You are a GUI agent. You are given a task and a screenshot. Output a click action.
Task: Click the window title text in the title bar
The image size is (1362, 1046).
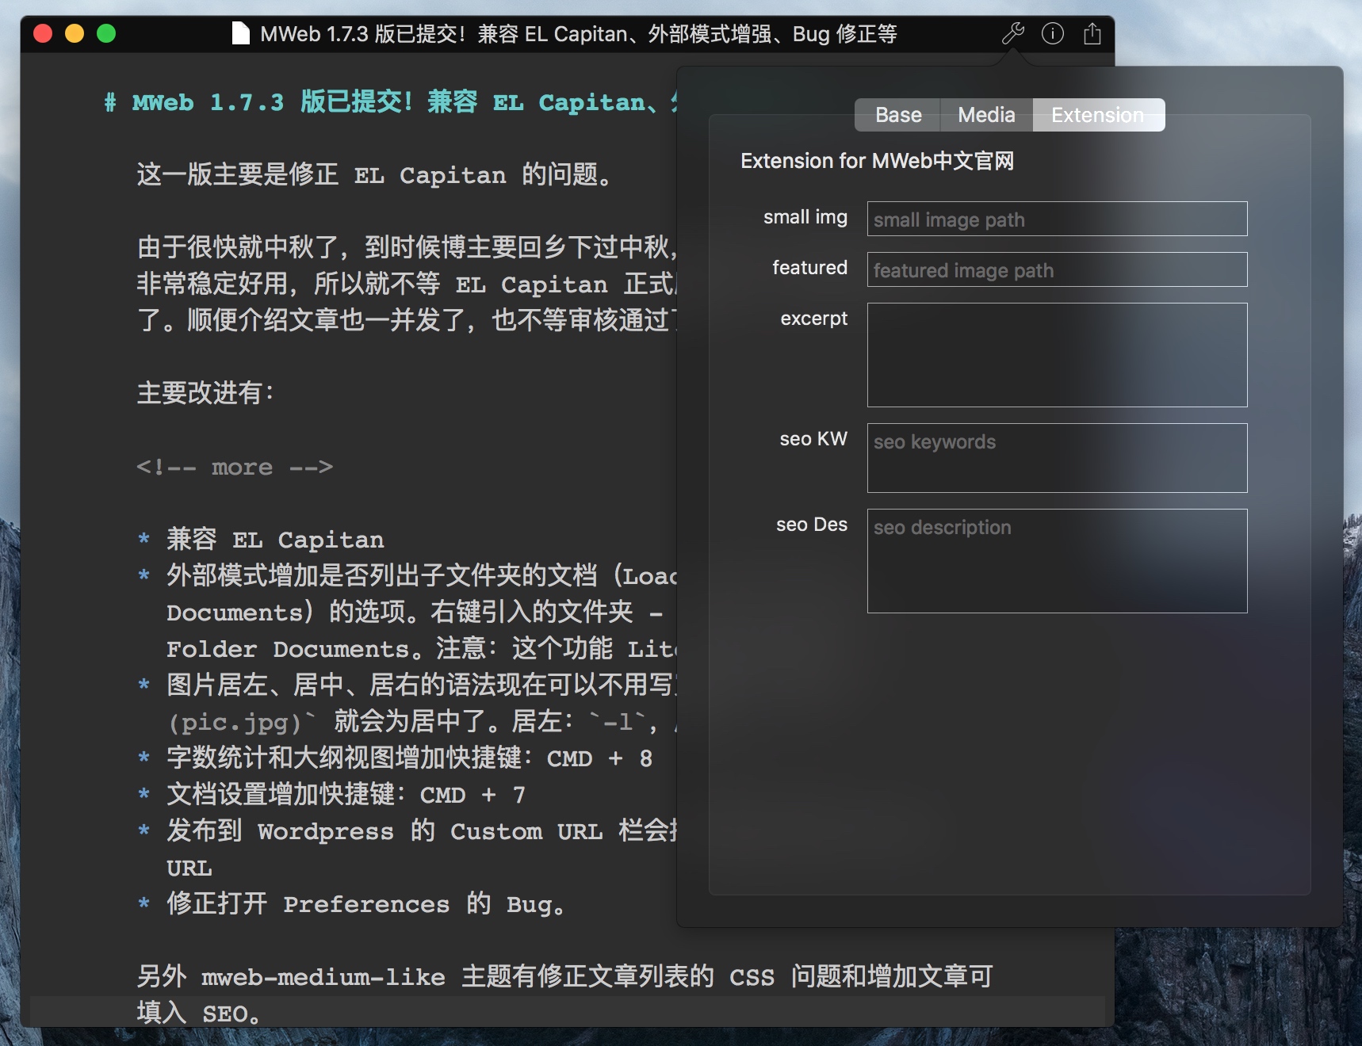click(x=579, y=33)
